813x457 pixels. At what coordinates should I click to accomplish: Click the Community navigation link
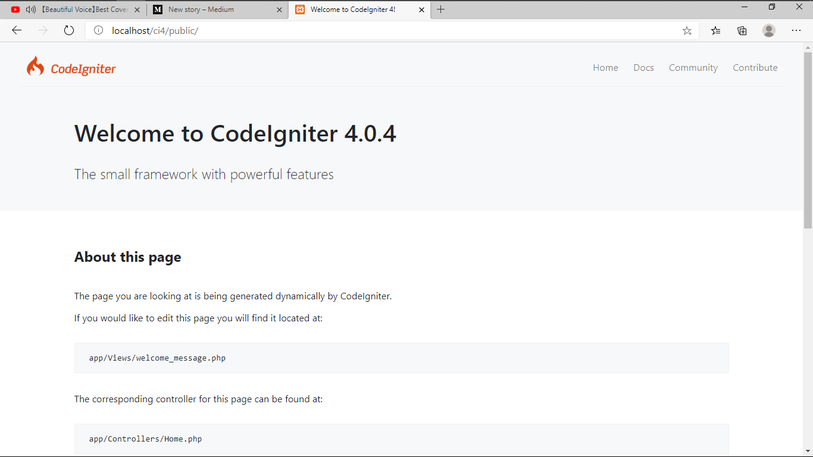coord(693,67)
